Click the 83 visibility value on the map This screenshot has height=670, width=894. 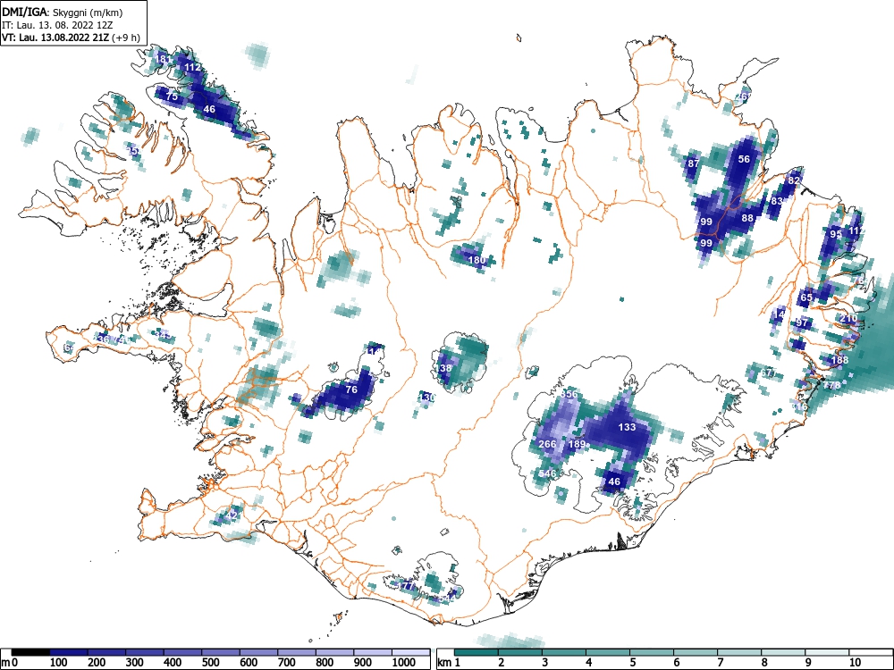point(777,201)
